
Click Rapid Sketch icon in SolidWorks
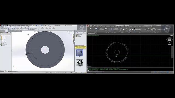(54, 28)
